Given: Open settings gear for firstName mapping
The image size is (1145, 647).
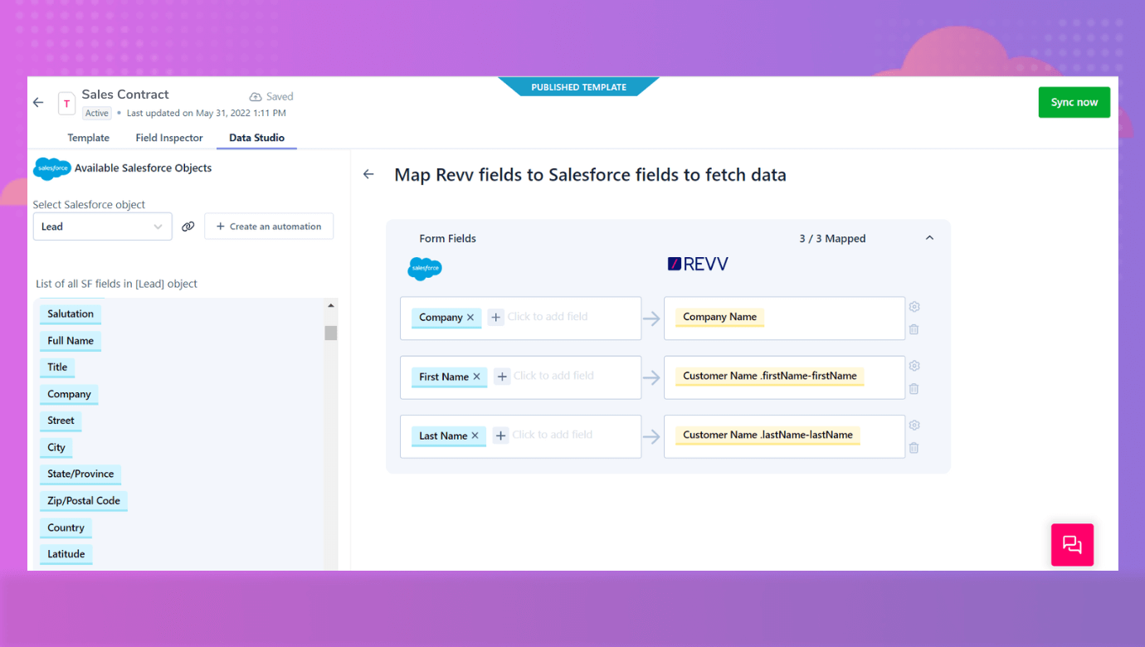Looking at the screenshot, I should 914,366.
